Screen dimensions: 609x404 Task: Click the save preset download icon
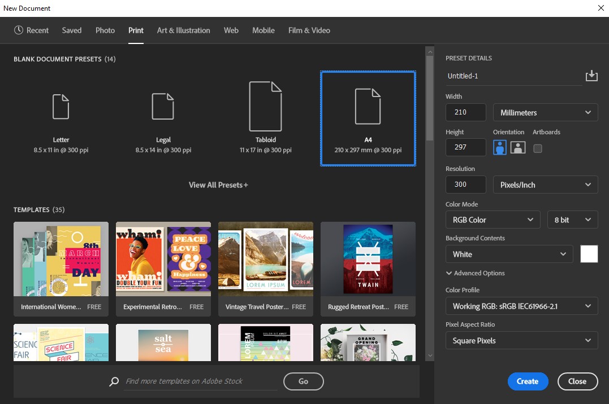(x=591, y=75)
